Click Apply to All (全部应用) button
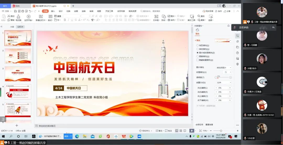 pos(199,125)
